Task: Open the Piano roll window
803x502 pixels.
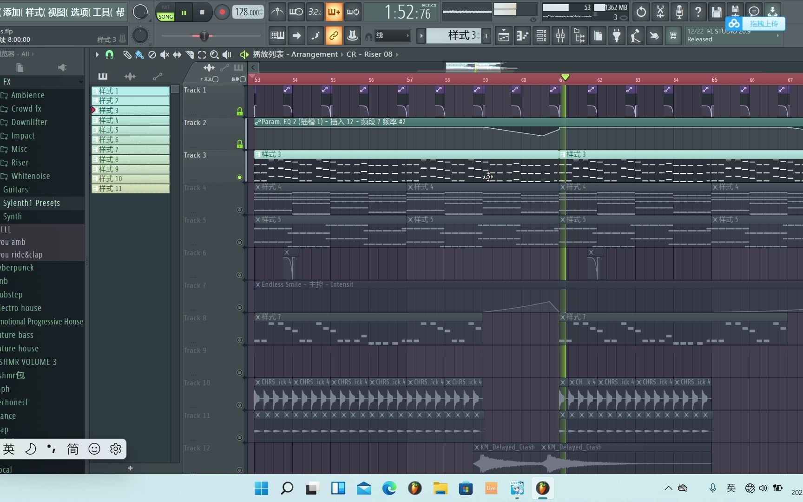Action: click(523, 35)
